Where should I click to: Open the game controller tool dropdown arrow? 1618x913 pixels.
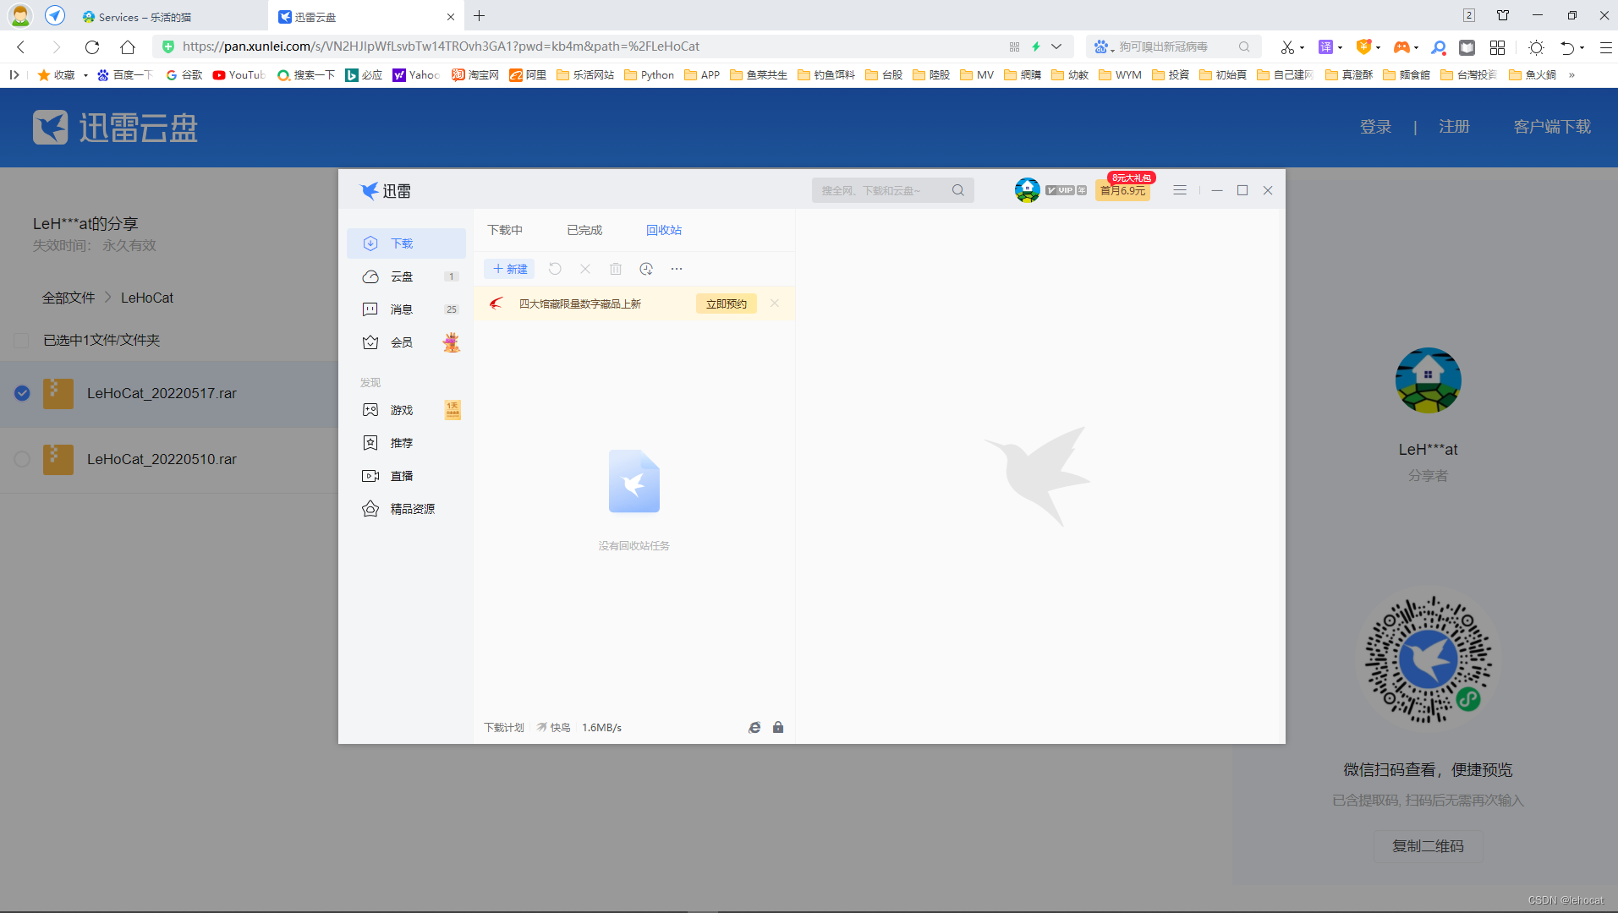point(1417,48)
